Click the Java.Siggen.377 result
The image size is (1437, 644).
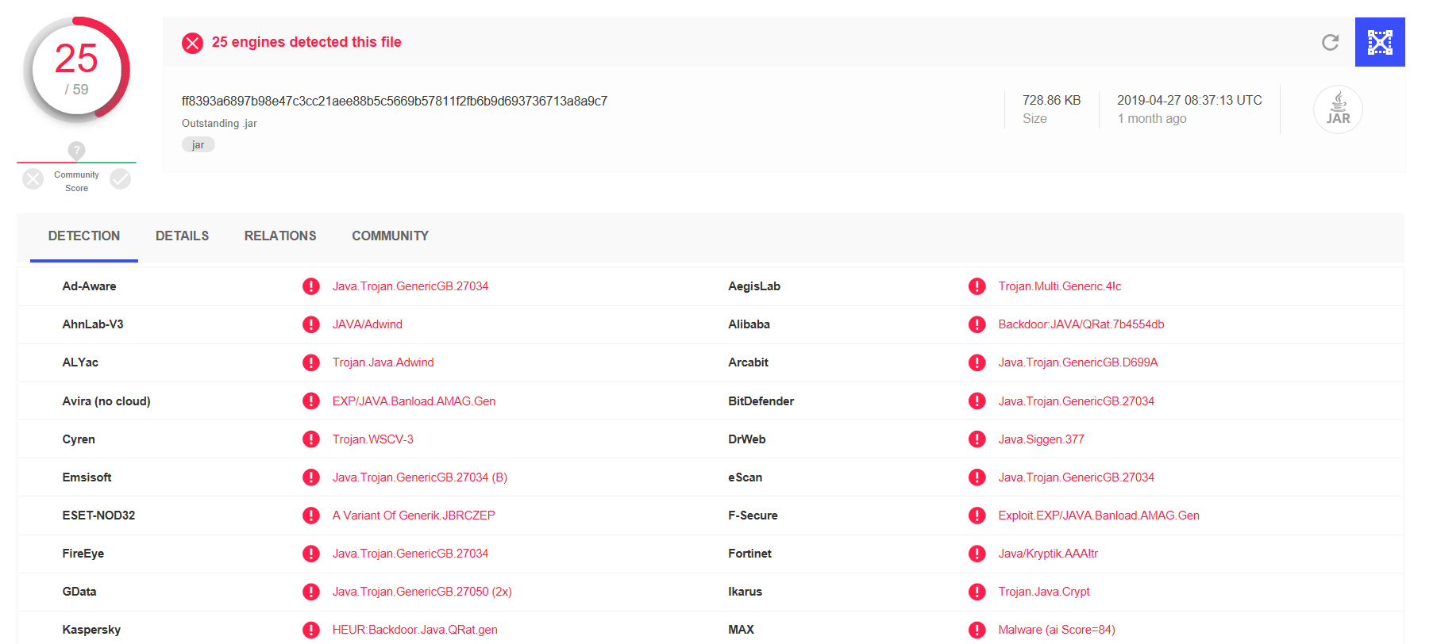tap(1042, 439)
